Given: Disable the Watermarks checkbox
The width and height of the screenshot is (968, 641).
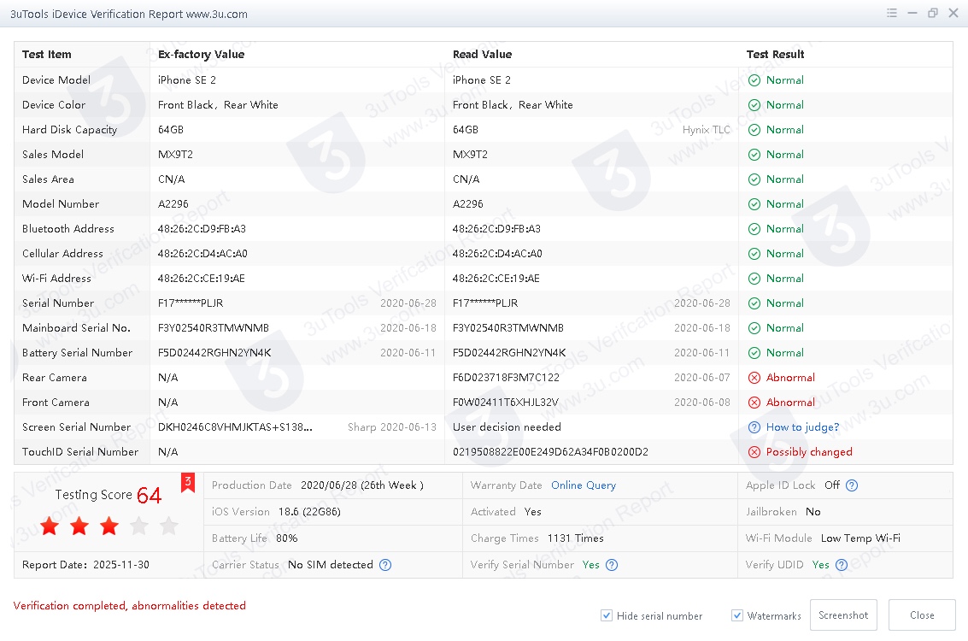Looking at the screenshot, I should click(737, 615).
